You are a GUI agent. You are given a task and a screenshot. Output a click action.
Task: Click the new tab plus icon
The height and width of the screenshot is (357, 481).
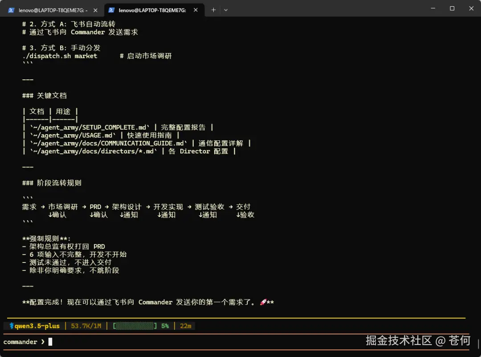click(x=213, y=9)
